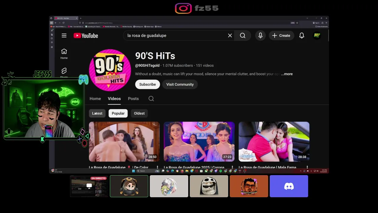This screenshot has width=378, height=213.
Task: Open the Adobe Apps bookmark
Action: tap(149, 27)
